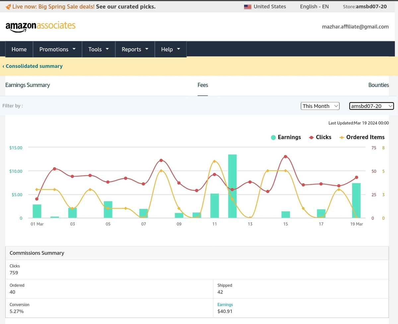Click the Ordered count of 40
The image size is (398, 324).
click(13, 292)
